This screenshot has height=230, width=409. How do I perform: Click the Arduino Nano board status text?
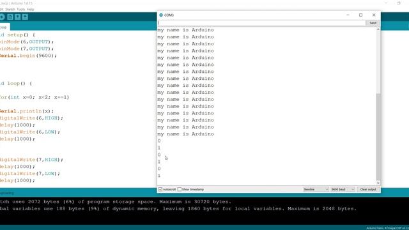388,228
